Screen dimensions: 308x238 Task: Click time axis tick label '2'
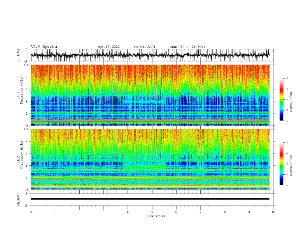click(x=79, y=212)
